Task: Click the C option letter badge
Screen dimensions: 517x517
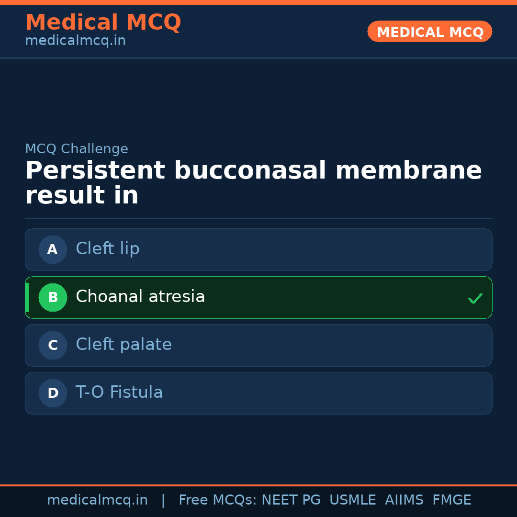Action: coord(53,345)
